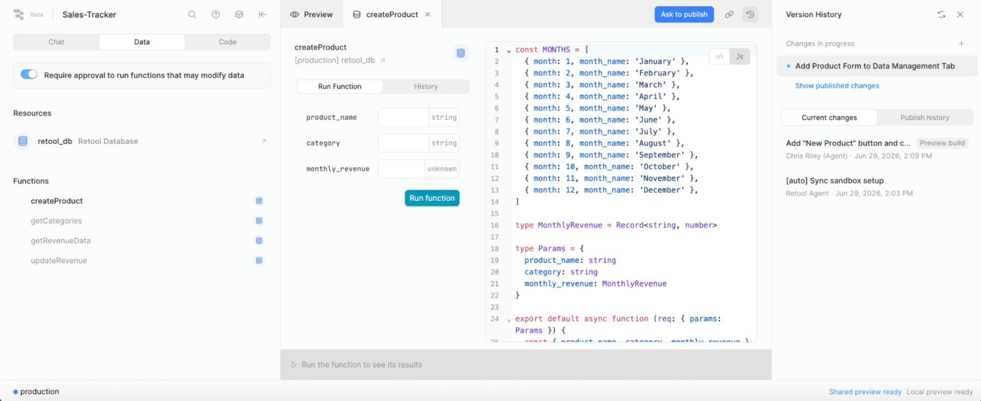Click Local preview ready status
Screen dimensions: 981x401
coord(940,392)
